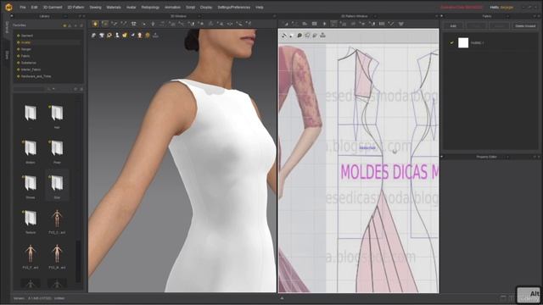This screenshot has height=305, width=543.
Task: Click the last small icon in 3D display row
Action: click(155, 36)
